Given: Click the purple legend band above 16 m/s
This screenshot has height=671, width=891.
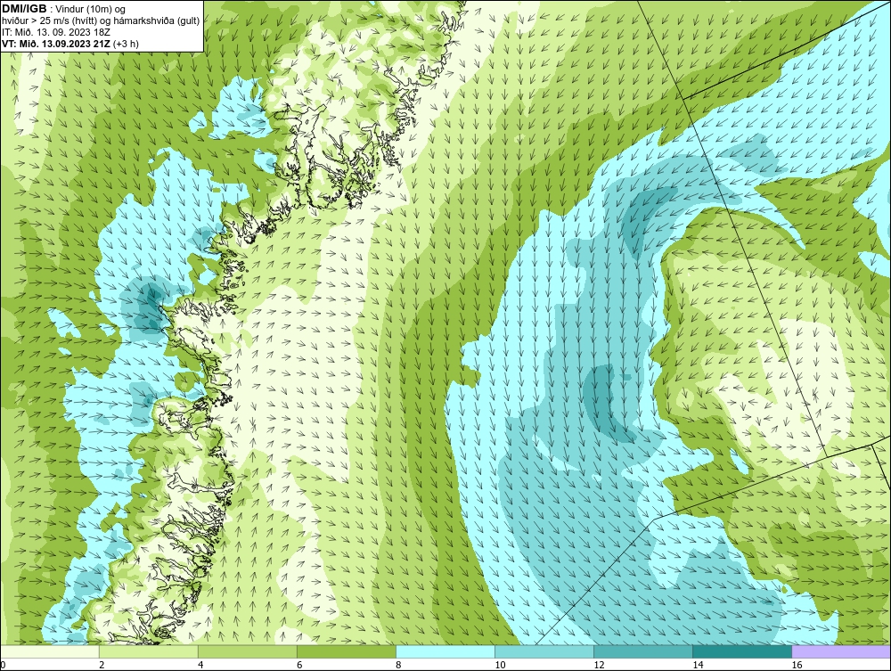Looking at the screenshot, I should pyautogui.click(x=841, y=651).
